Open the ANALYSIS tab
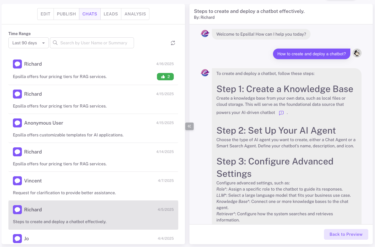Viewport: 375px width, 247px height. (x=135, y=14)
